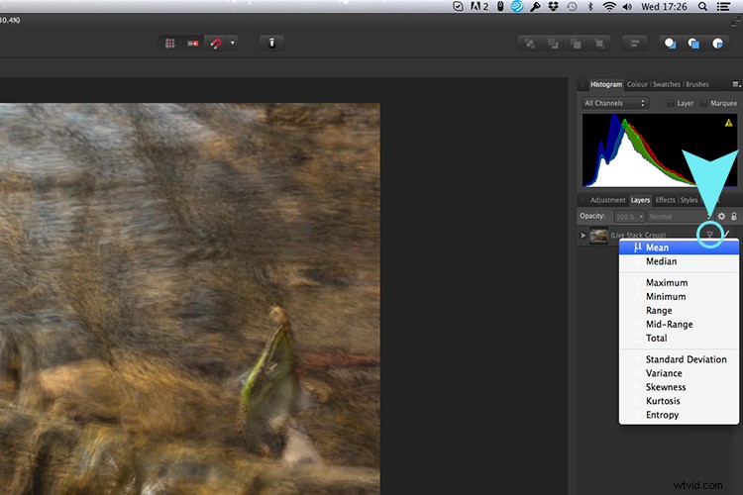The width and height of the screenshot is (743, 495).
Task: Pick Range in the operator menu
Action: (x=679, y=310)
